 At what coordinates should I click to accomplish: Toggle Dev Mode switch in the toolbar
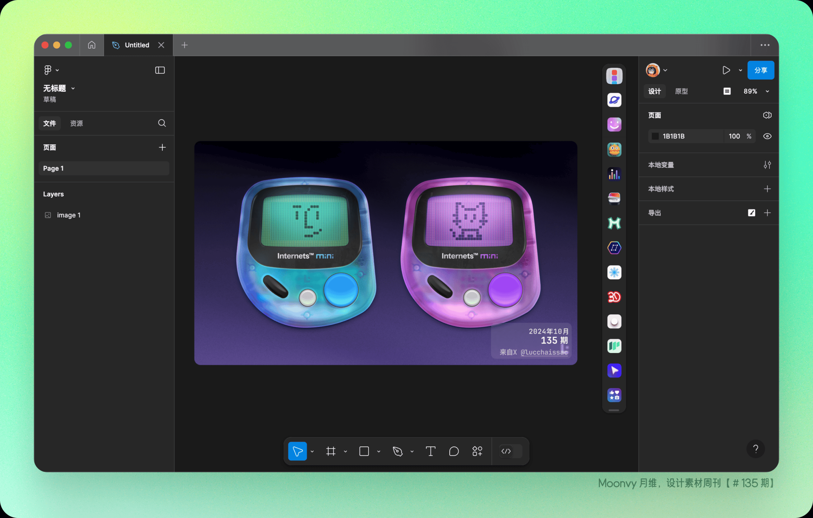coord(511,451)
